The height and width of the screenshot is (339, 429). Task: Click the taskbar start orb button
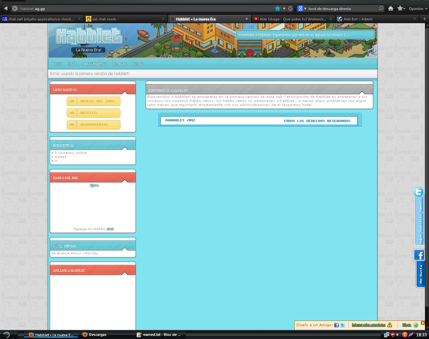tap(6, 334)
